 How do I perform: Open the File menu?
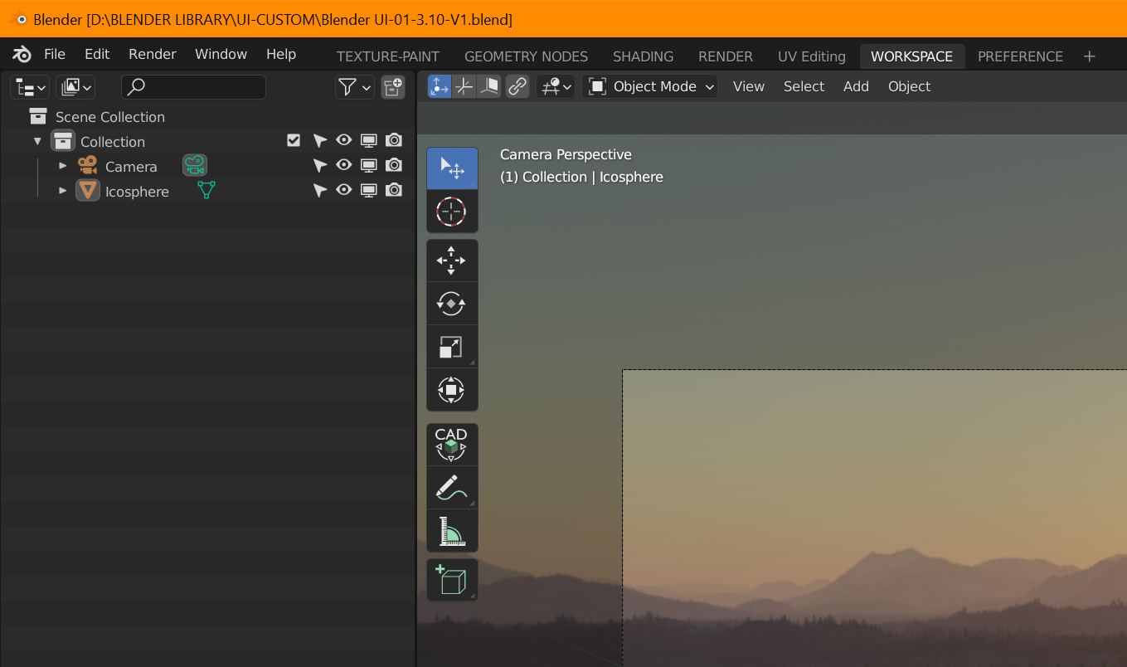[55, 54]
